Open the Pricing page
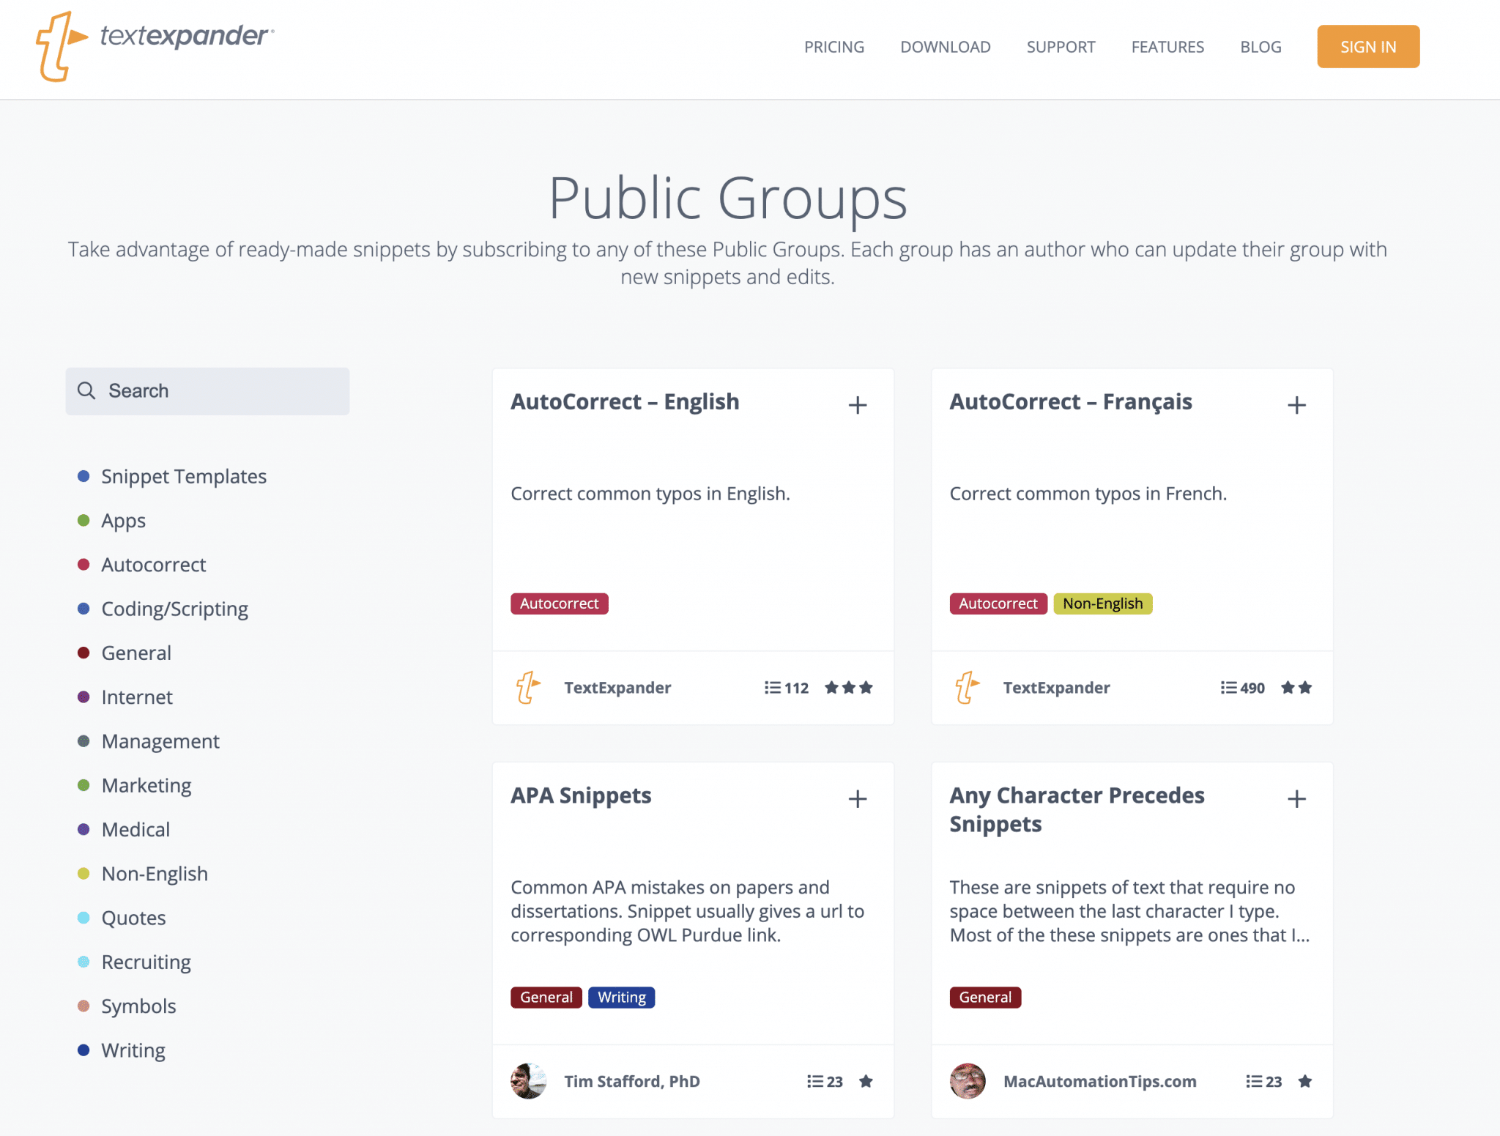This screenshot has width=1500, height=1136. tap(834, 47)
